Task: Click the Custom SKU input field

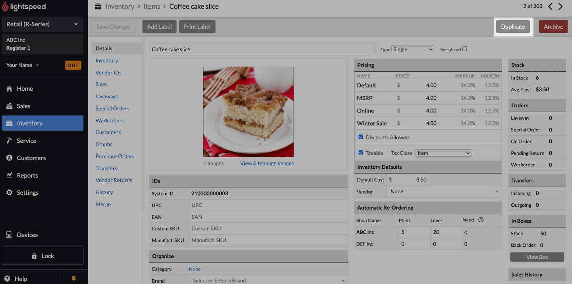Action: coord(268,229)
